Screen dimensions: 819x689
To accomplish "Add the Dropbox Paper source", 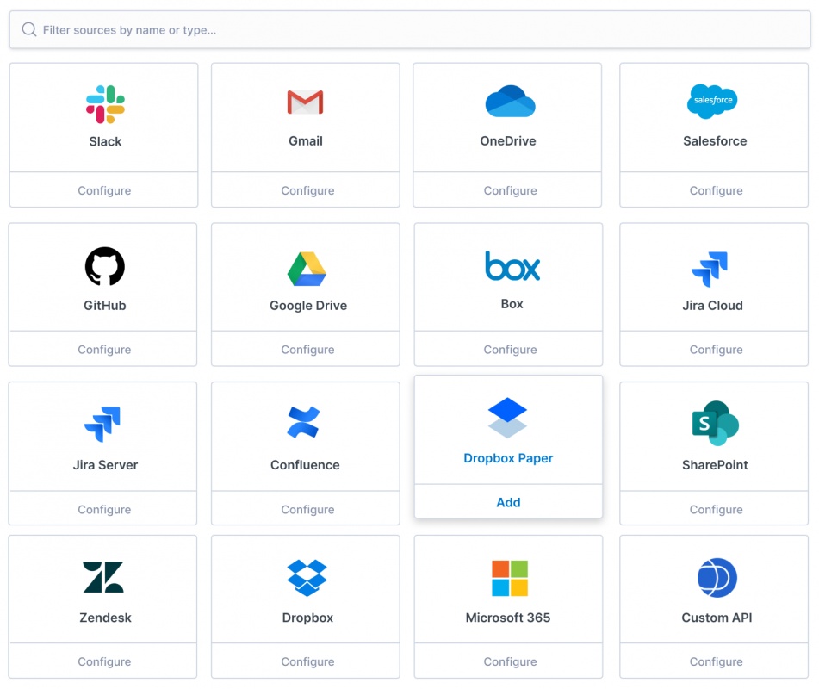I will [x=508, y=502].
